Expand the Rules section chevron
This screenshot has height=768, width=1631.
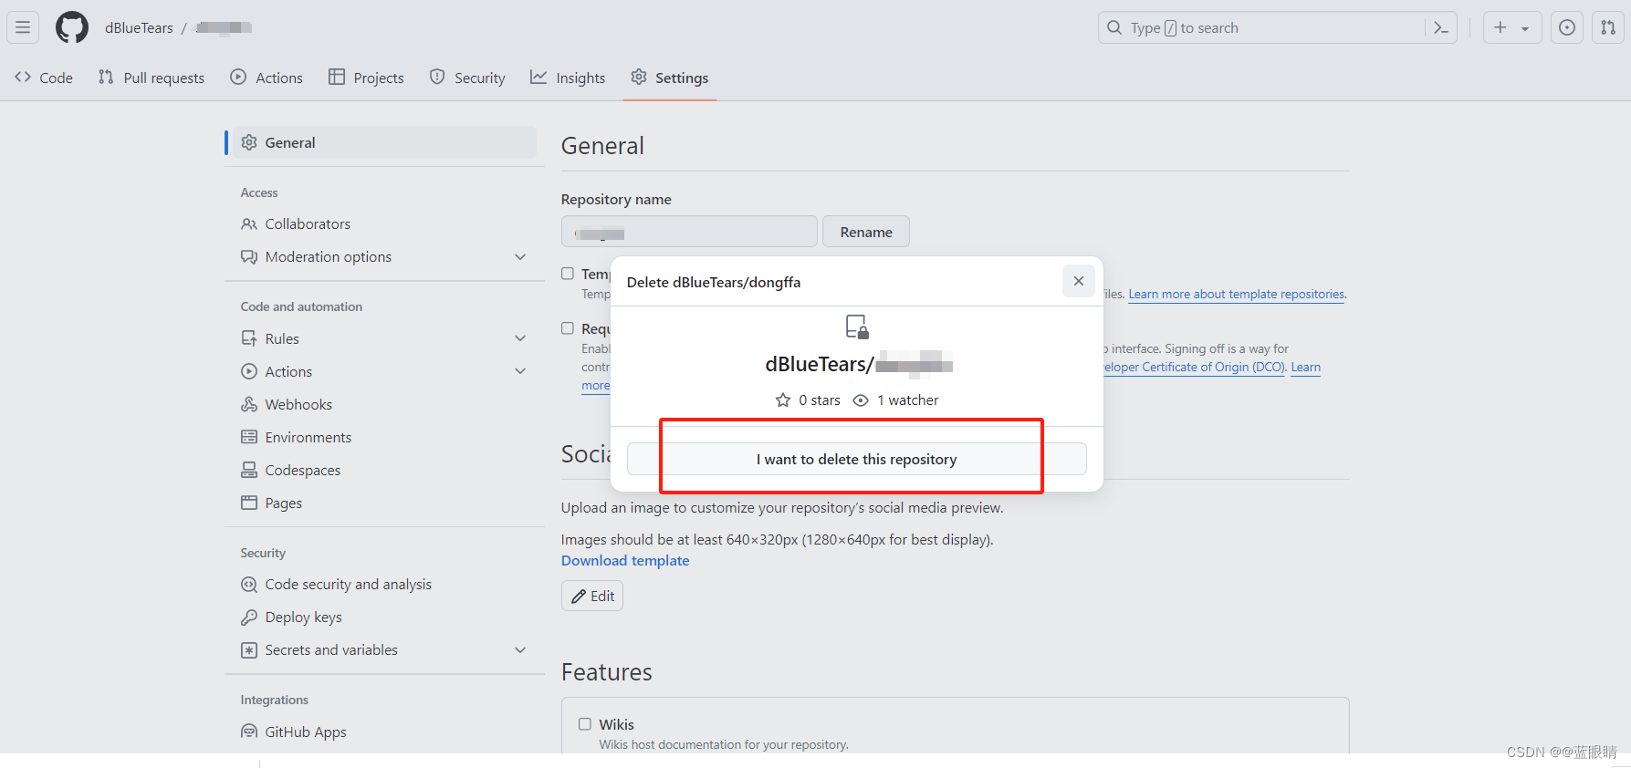[520, 338]
